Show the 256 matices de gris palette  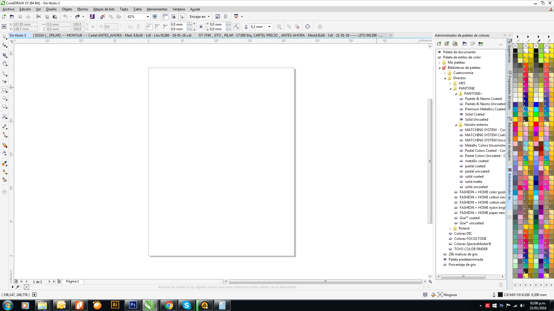[x=445, y=254]
